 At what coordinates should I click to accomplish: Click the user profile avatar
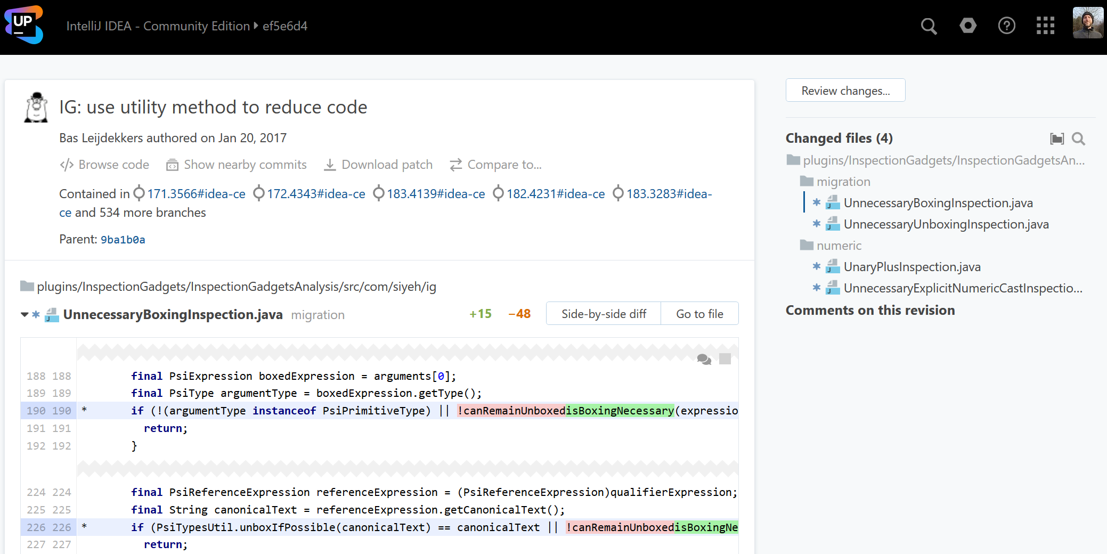coord(1087,23)
